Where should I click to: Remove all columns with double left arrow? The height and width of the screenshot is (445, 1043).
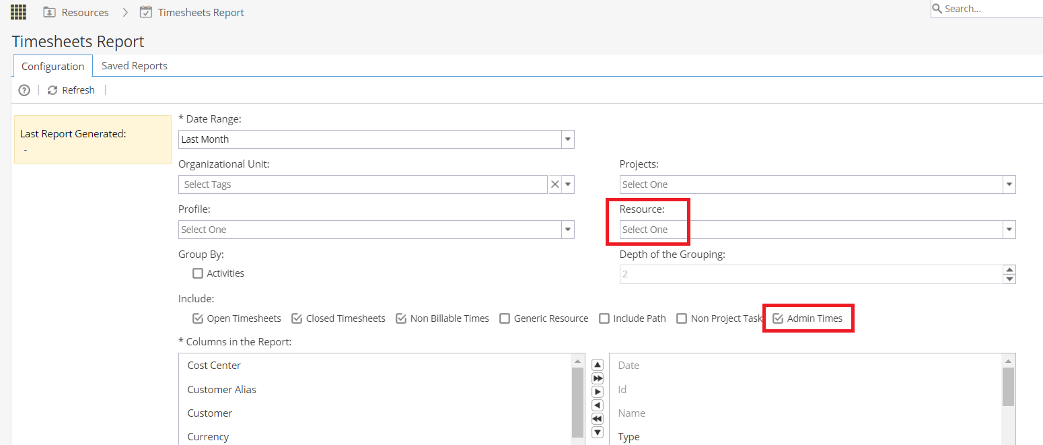click(598, 419)
